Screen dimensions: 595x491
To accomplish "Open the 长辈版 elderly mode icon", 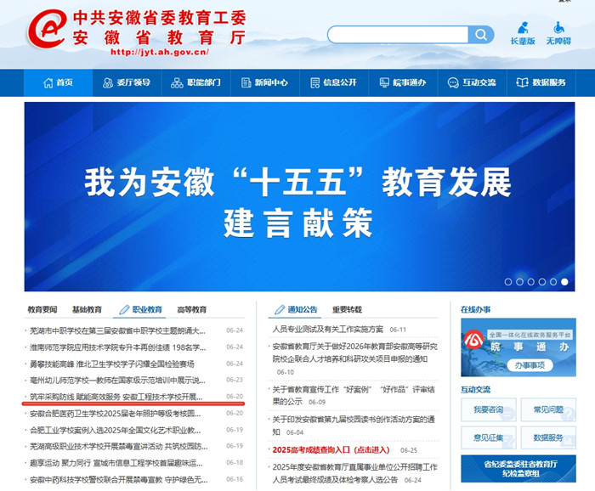I will pyautogui.click(x=523, y=32).
